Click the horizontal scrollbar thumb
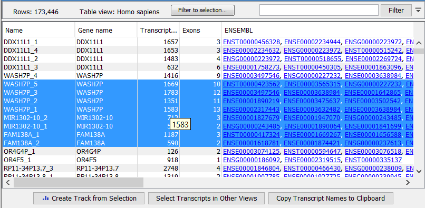Viewport: 425px width, 208px height. pyautogui.click(x=79, y=183)
